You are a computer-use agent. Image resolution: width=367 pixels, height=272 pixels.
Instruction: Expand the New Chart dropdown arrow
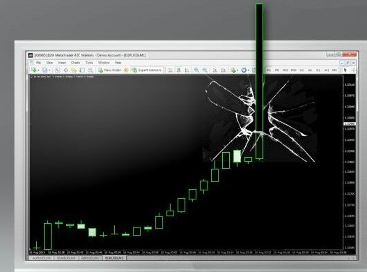tap(38, 70)
